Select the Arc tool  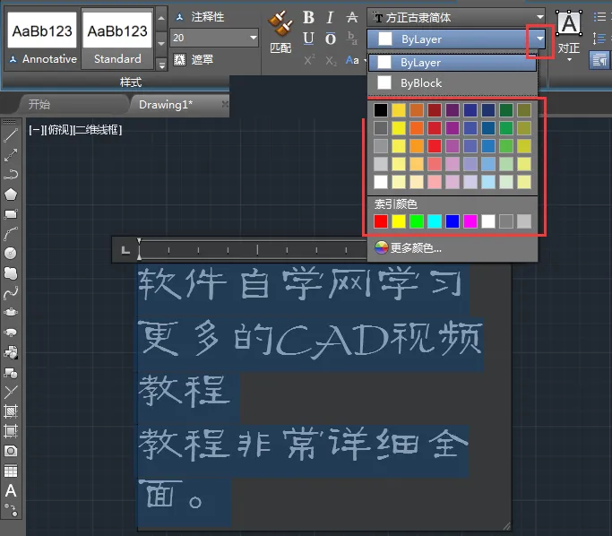tap(11, 233)
